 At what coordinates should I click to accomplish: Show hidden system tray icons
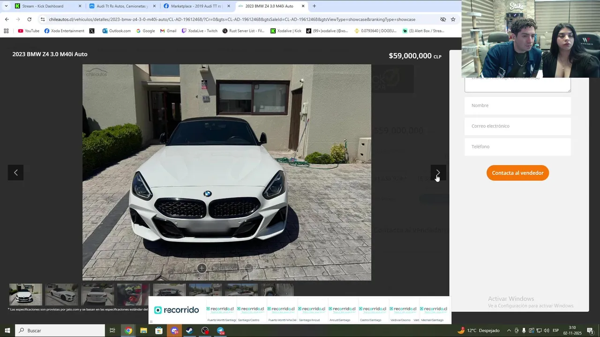pos(509,330)
